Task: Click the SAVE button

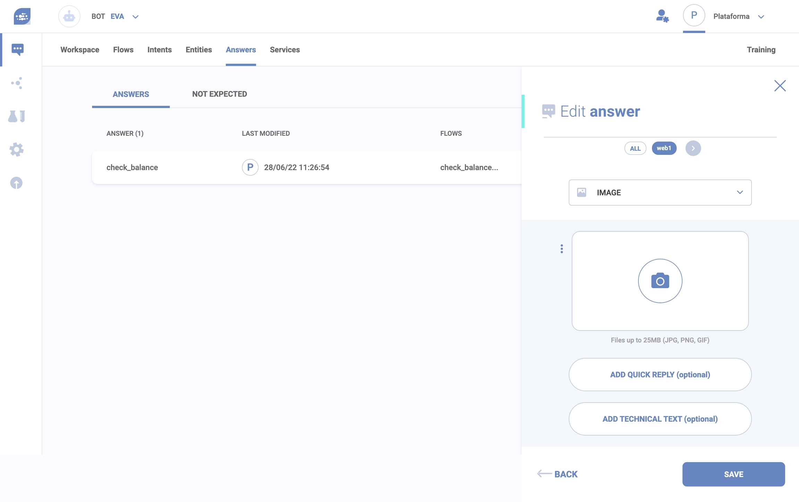Action: pos(733,474)
